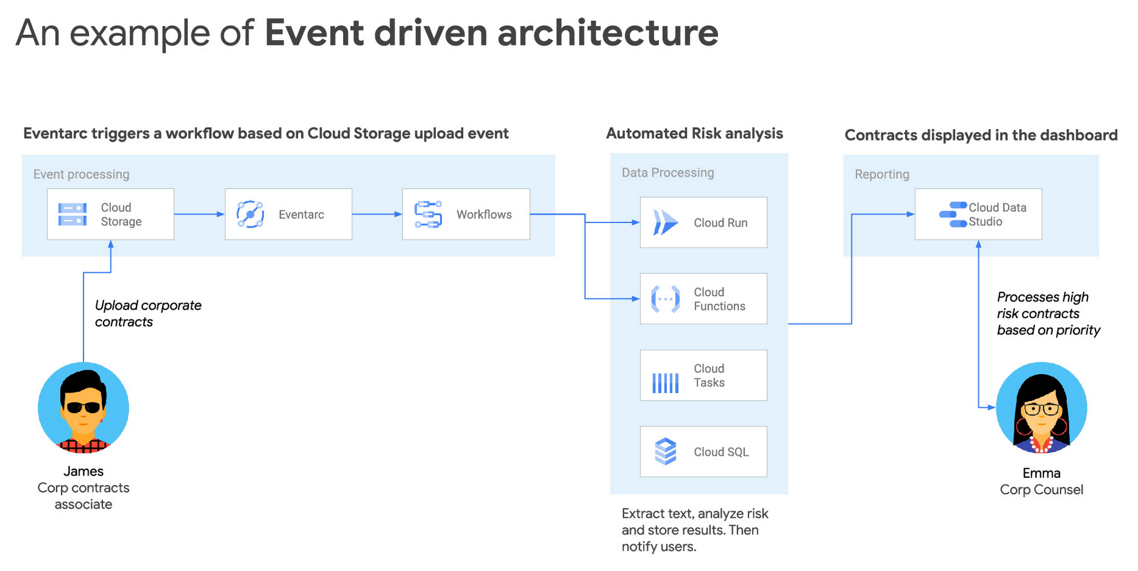Viewport: 1138px width, 571px height.
Task: Select James avatar with sunglasses
Action: click(x=84, y=407)
